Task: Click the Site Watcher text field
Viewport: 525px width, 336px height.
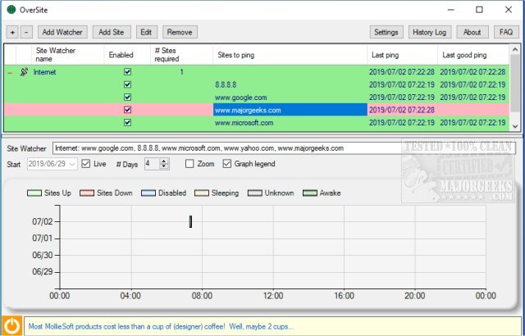Action: point(284,148)
